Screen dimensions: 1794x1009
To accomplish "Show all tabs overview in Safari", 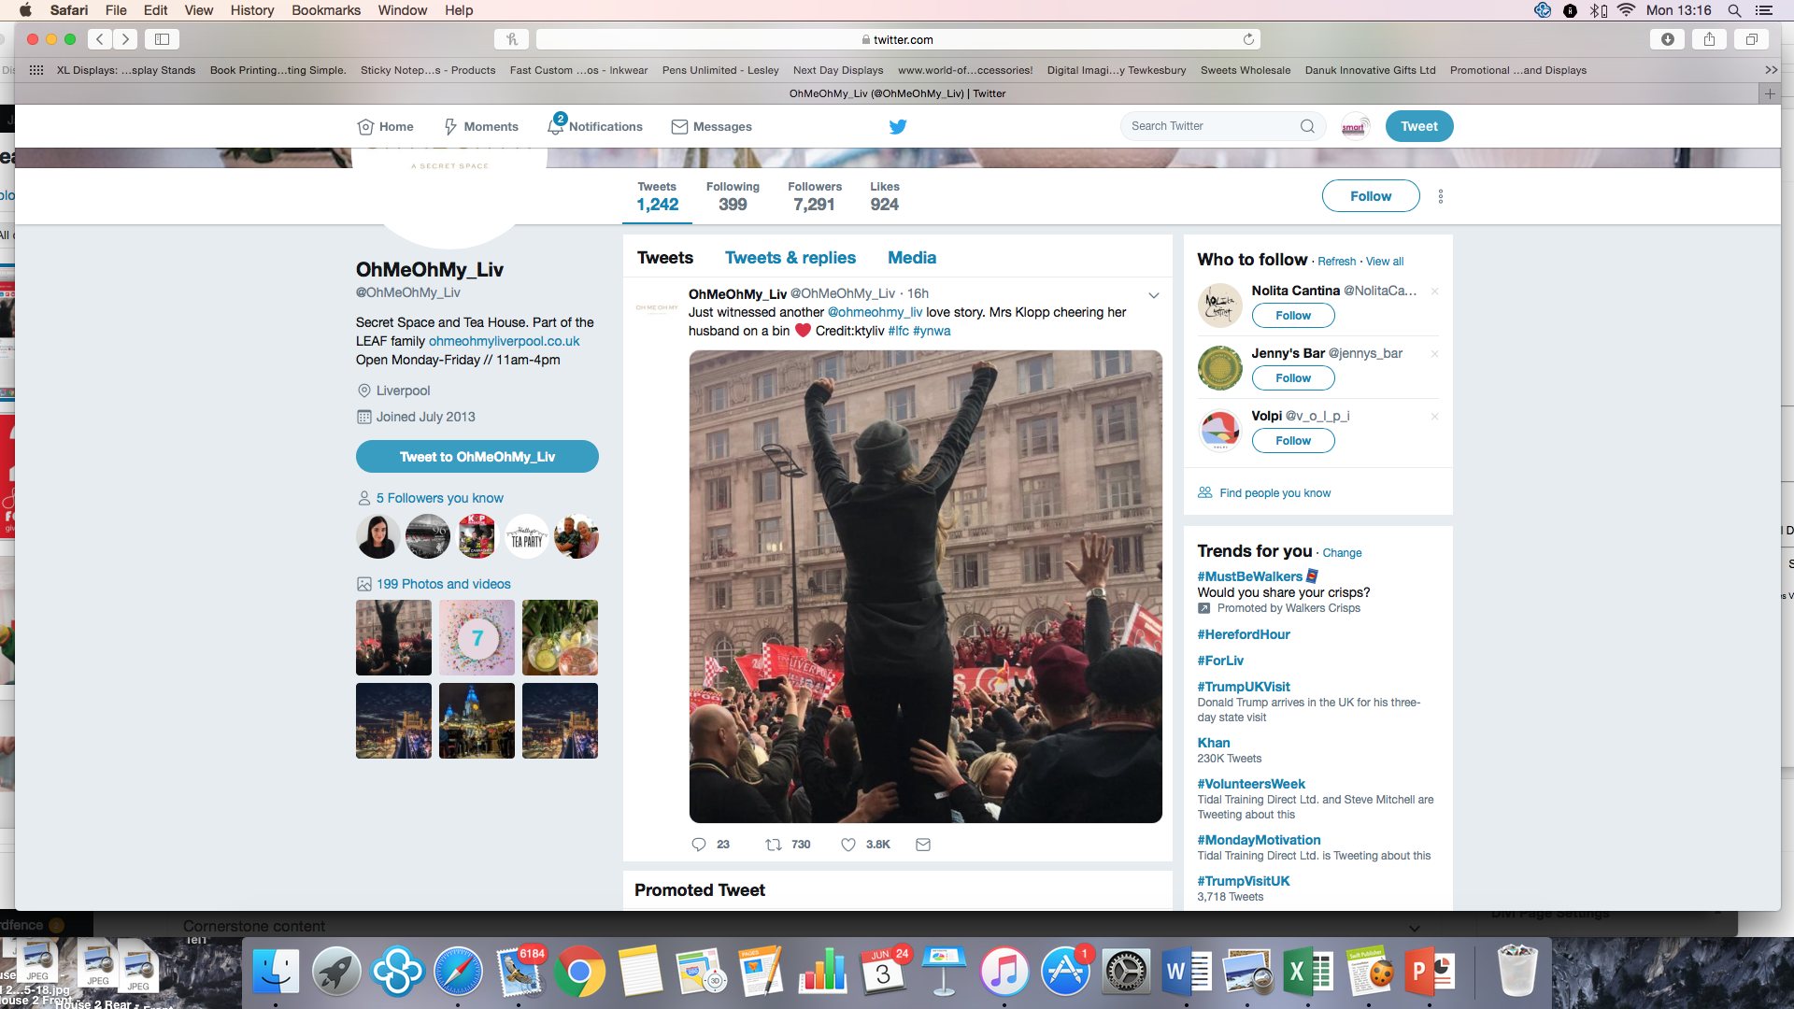I will pos(1752,39).
